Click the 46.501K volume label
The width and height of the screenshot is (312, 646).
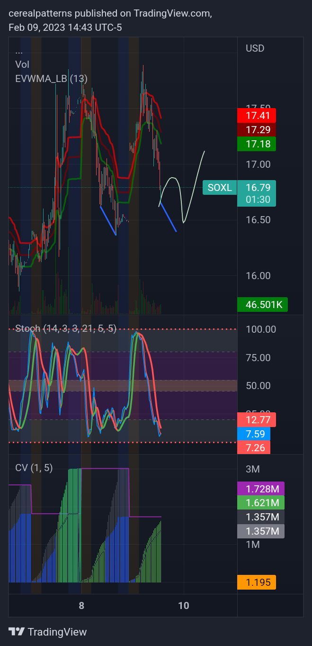point(263,305)
